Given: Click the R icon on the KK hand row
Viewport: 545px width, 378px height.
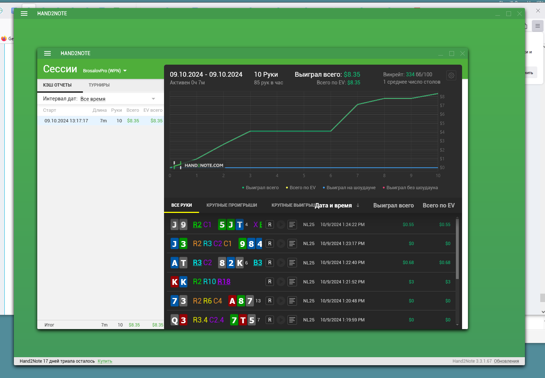Looking at the screenshot, I should pyautogui.click(x=270, y=282).
